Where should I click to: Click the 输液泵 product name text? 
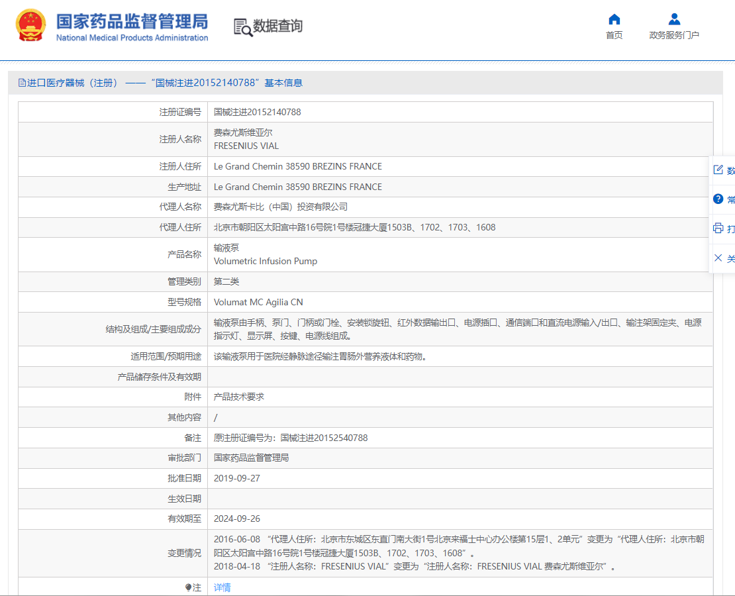[226, 248]
